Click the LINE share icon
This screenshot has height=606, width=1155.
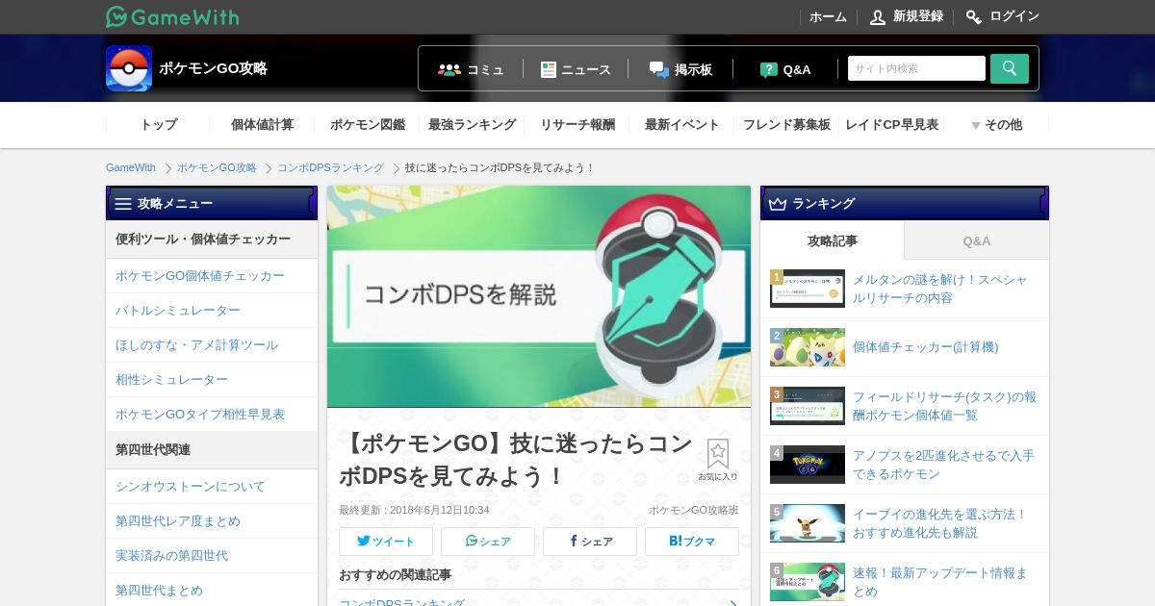tap(472, 541)
